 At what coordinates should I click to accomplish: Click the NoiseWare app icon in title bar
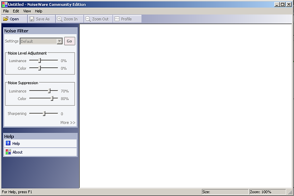(4, 4)
